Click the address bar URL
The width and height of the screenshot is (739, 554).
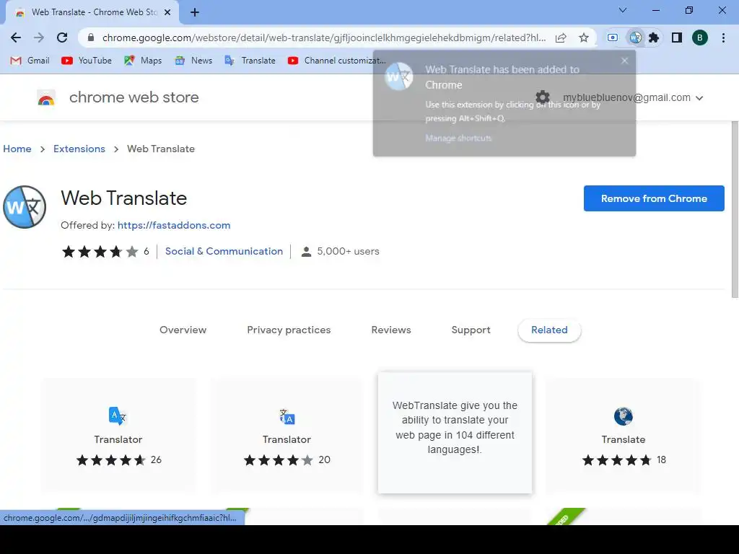pos(324,38)
